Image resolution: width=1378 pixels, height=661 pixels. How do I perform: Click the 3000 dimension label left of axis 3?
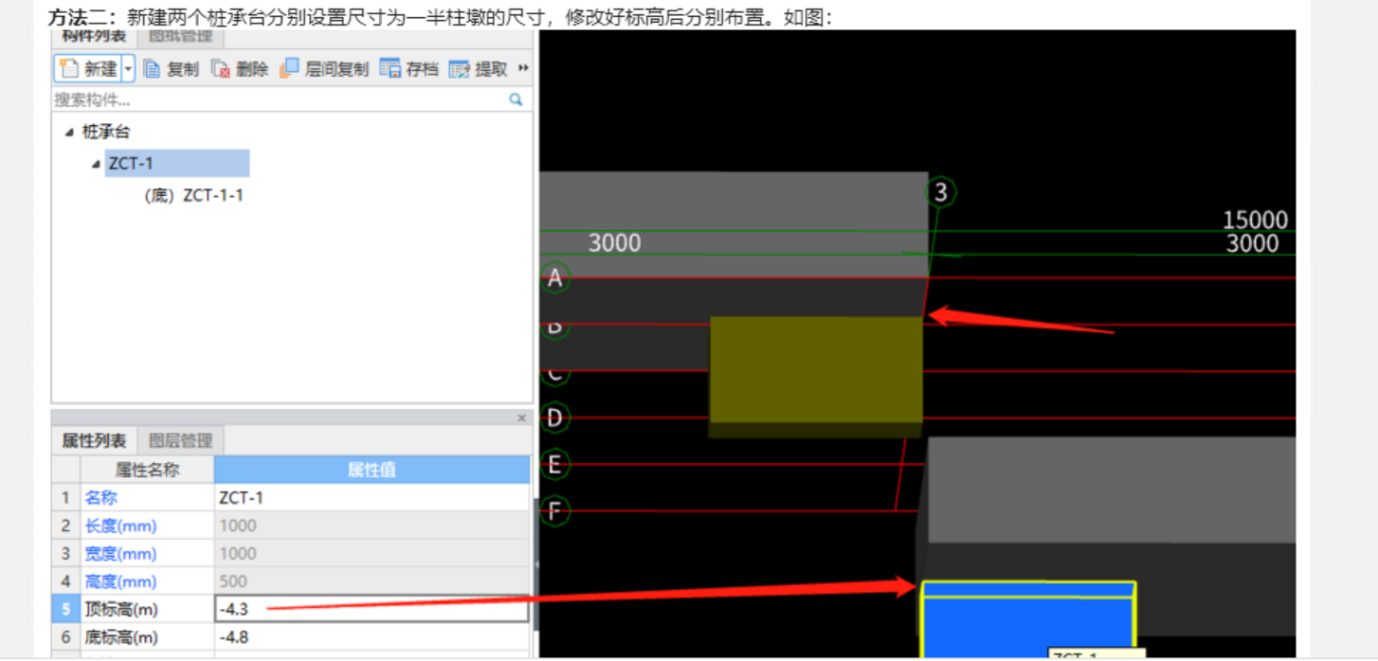pyautogui.click(x=614, y=243)
